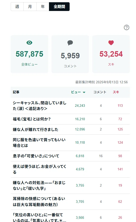Click view count 3,566
Viewport: 136px width, 222px height.
80,218
